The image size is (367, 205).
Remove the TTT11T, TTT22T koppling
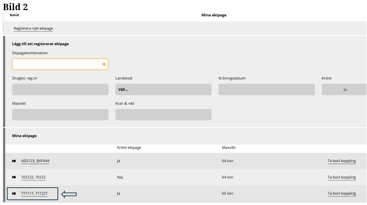(x=342, y=194)
